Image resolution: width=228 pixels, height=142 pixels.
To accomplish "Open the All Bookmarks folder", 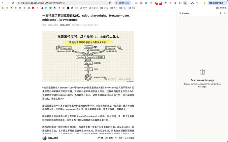I will click(x=221, y=8).
